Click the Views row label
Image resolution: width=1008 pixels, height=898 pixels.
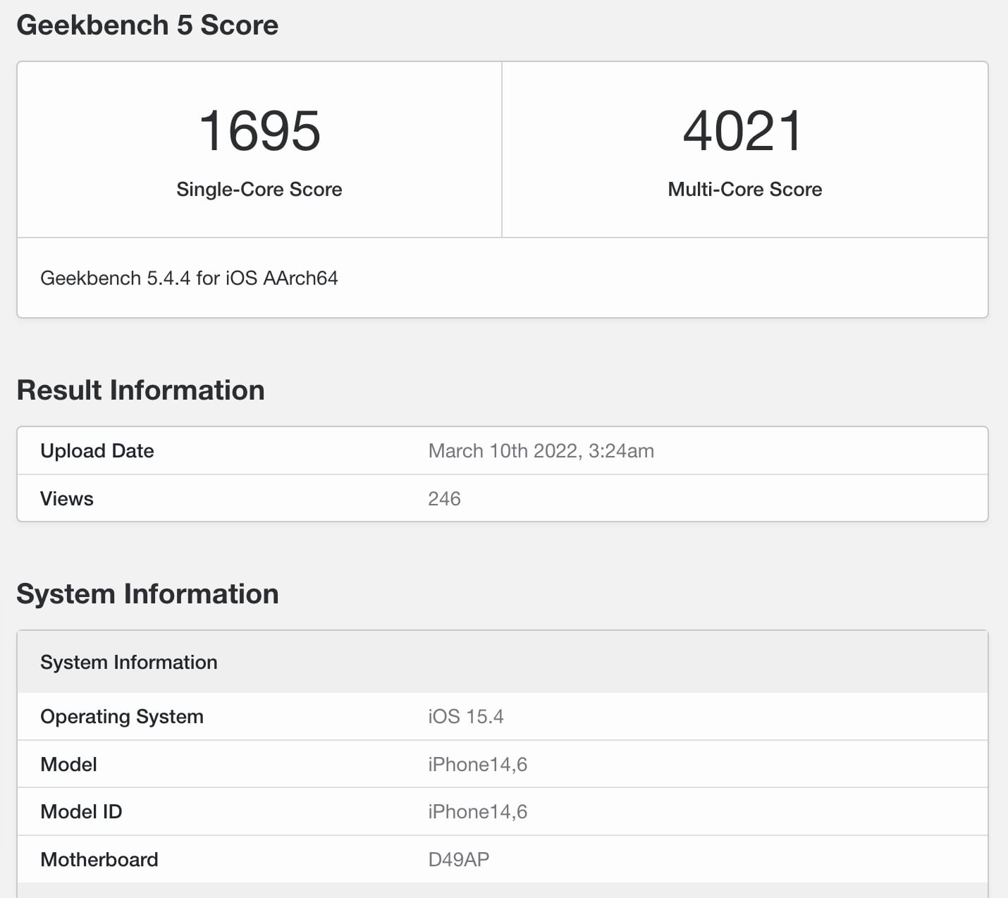click(x=67, y=498)
